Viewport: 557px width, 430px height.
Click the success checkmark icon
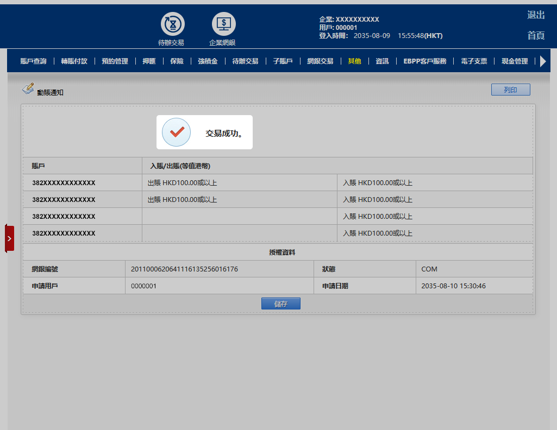coord(176,132)
